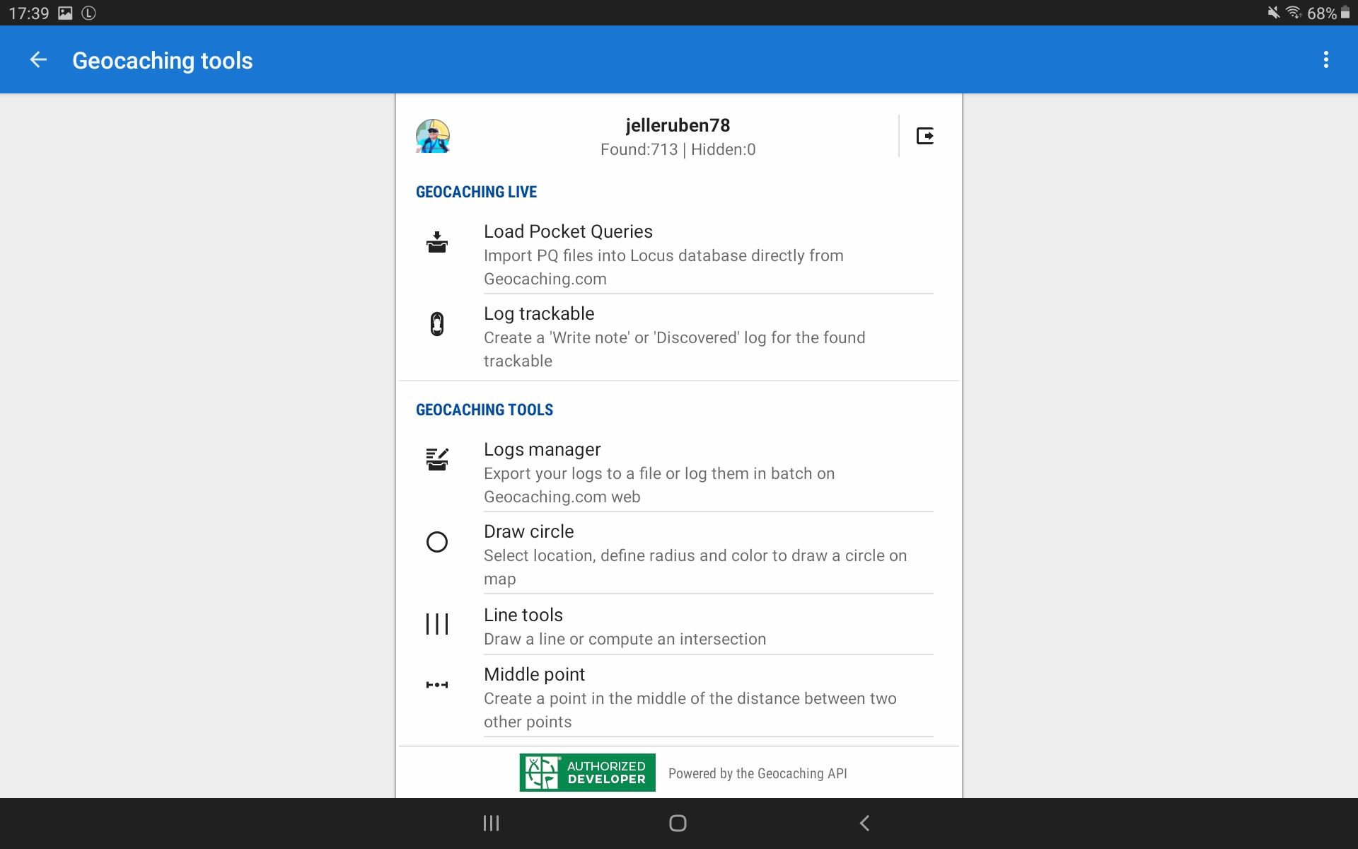Tap jelleruben78 username text
This screenshot has height=849, width=1358.
(678, 125)
